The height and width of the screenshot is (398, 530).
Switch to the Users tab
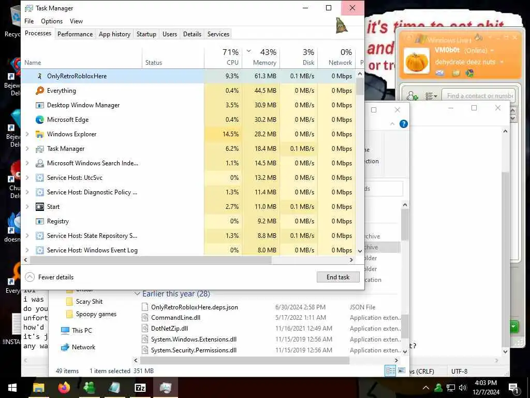(x=170, y=34)
